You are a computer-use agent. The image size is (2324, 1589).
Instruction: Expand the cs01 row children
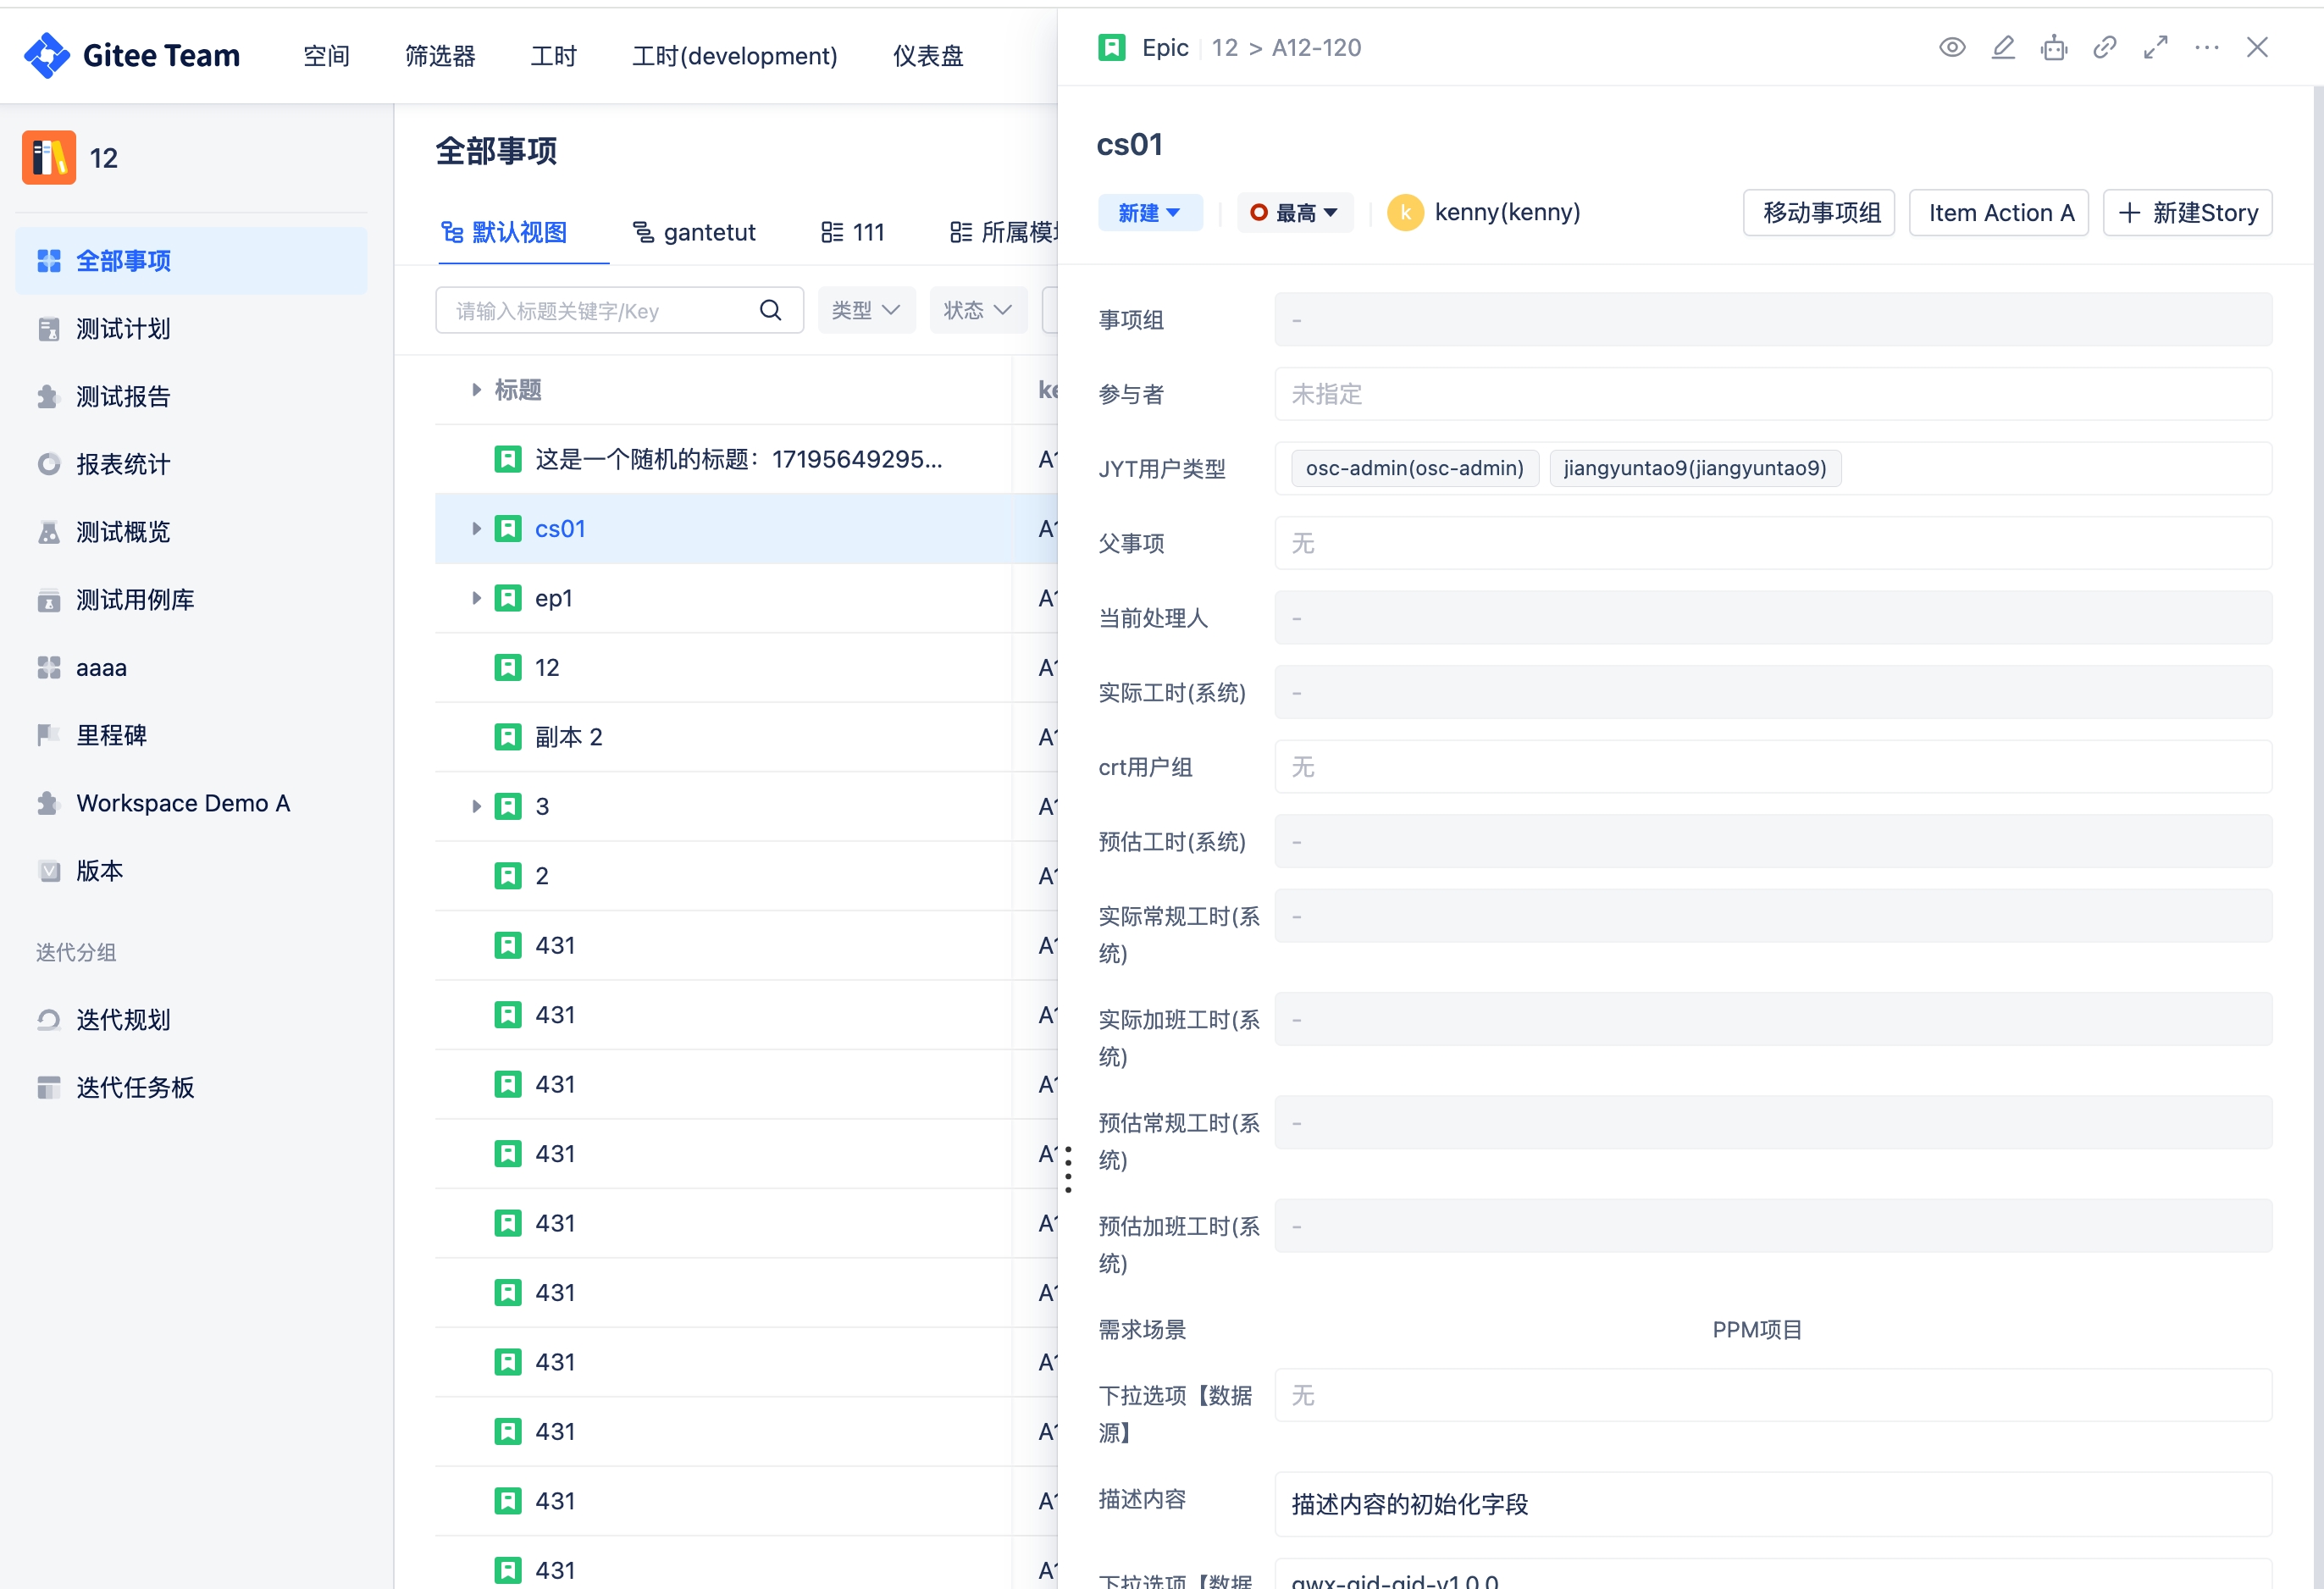476,529
